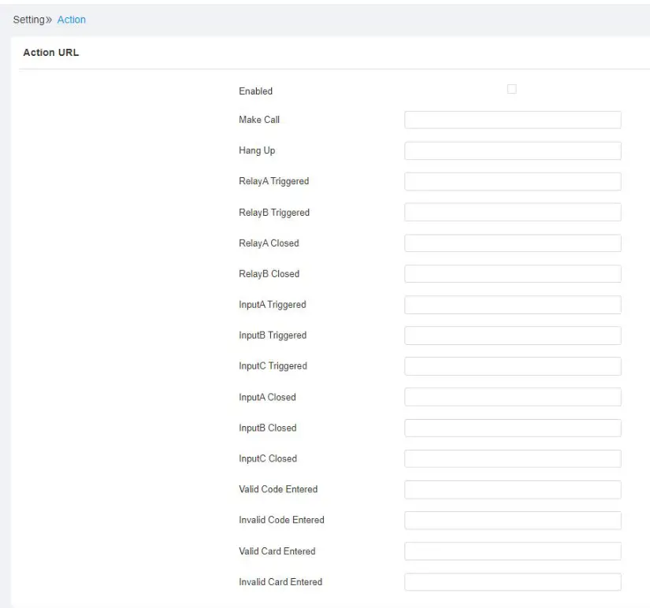Enable the Action URL checkbox
Screen dimensions: 650x608
pyautogui.click(x=511, y=90)
